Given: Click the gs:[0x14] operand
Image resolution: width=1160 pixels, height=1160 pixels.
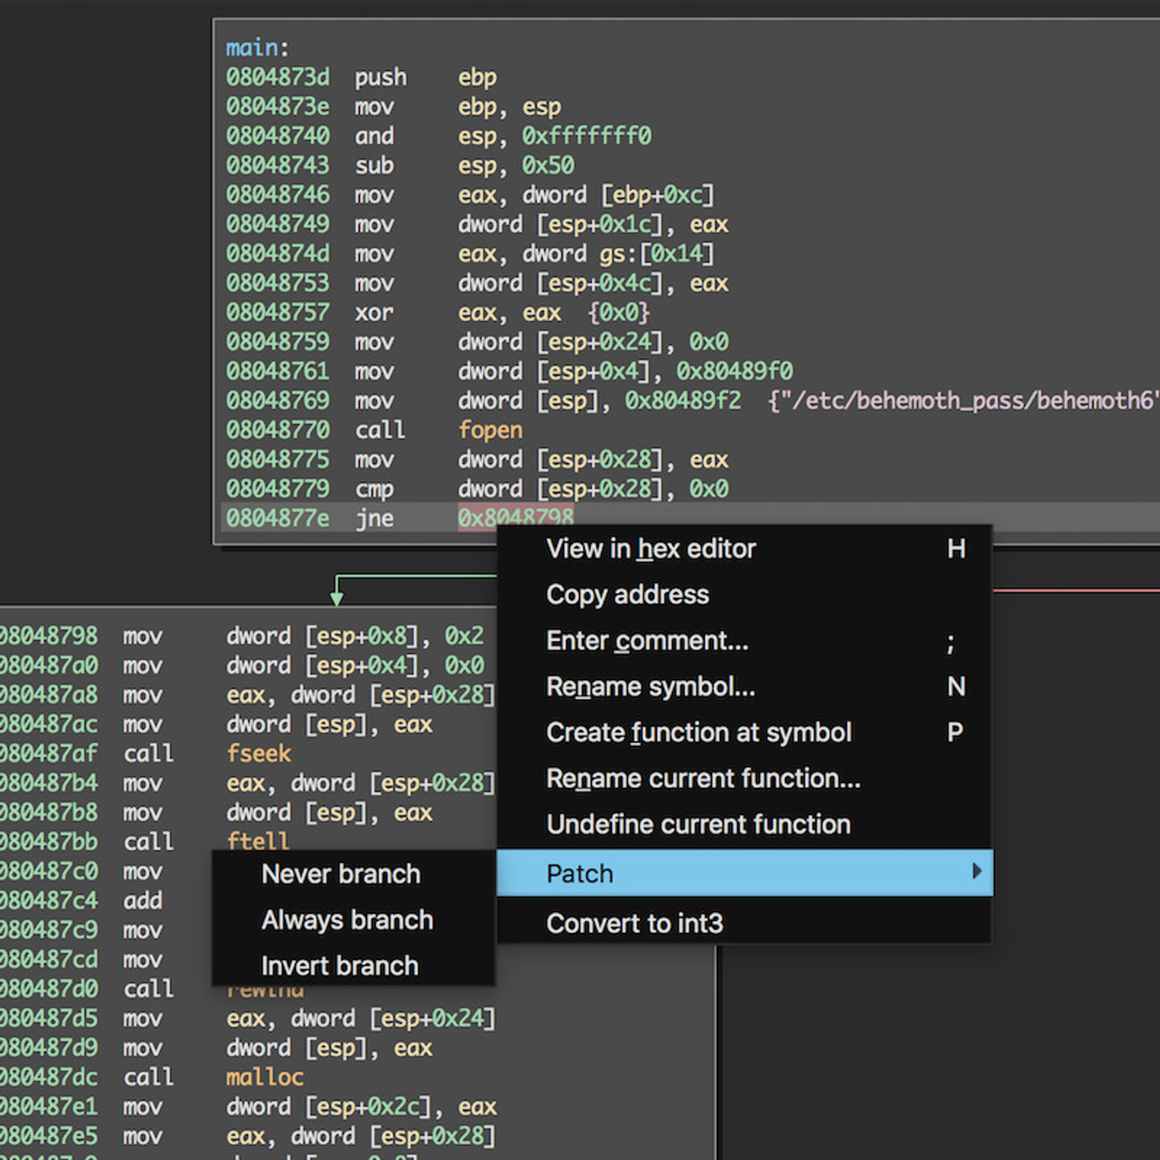Looking at the screenshot, I should (657, 254).
